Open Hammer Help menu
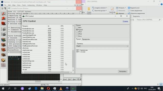Viewport: 163px width, 91px height. point(45,5)
